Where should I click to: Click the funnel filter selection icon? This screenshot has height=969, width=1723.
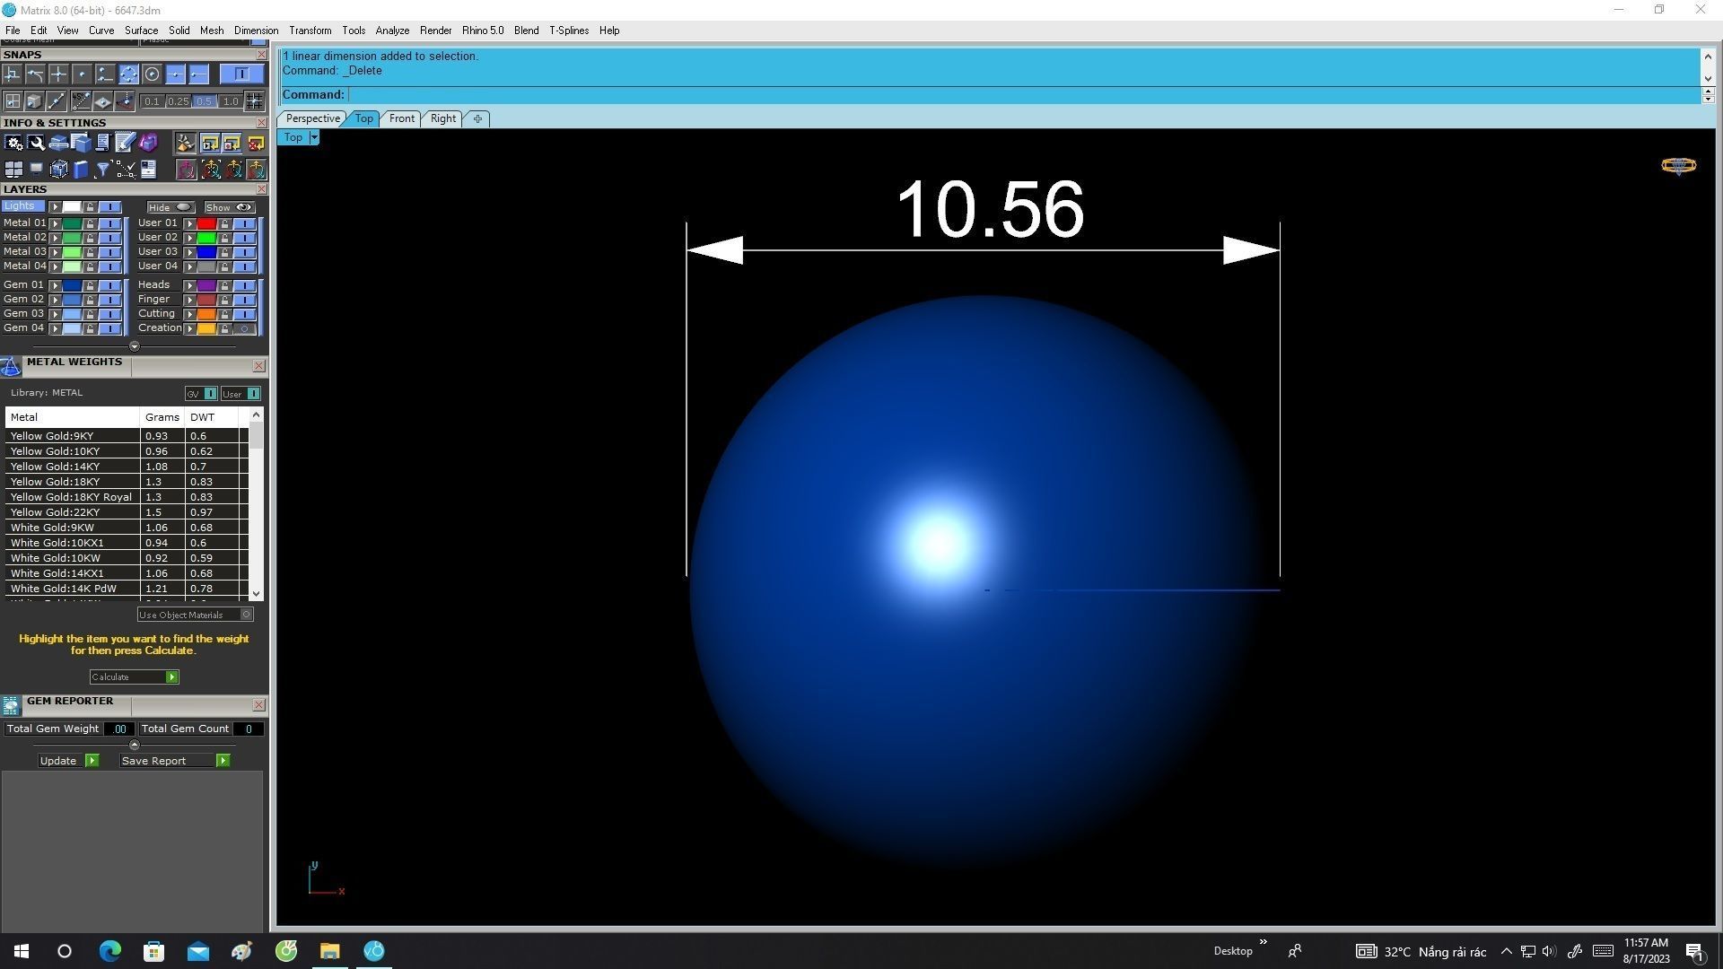coord(103,170)
